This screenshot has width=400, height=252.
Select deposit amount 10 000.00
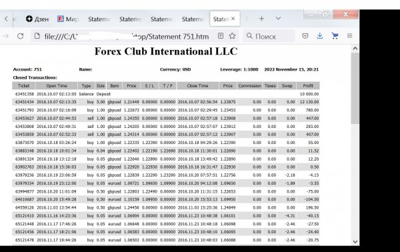[309, 94]
